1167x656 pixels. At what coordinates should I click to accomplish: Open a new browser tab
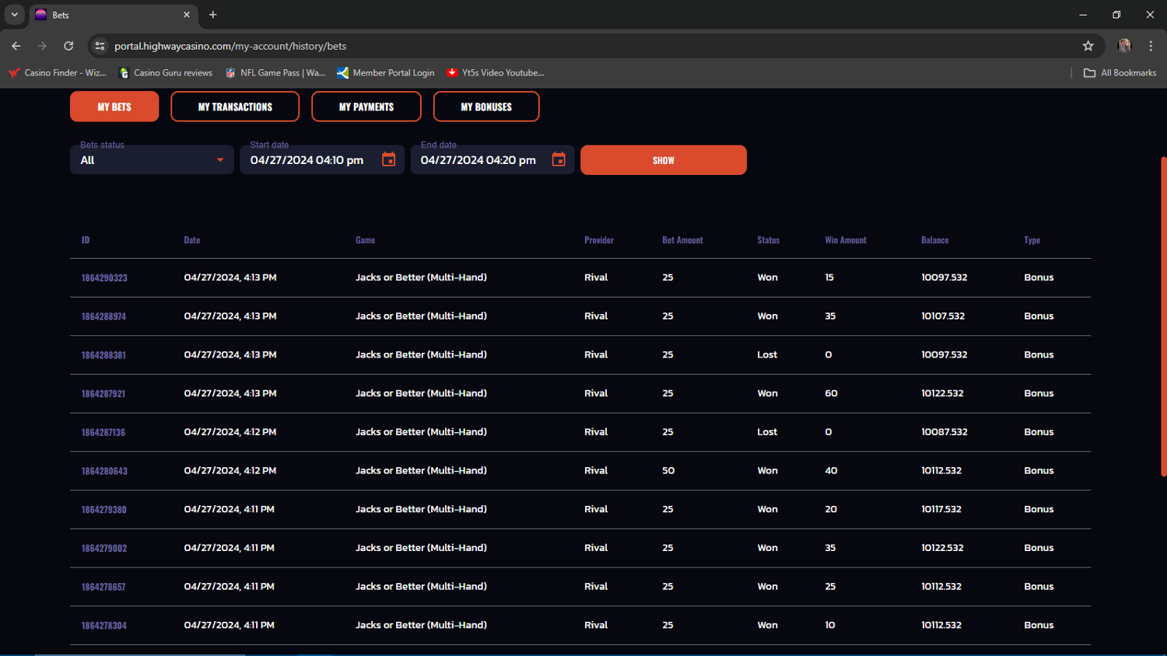click(212, 15)
